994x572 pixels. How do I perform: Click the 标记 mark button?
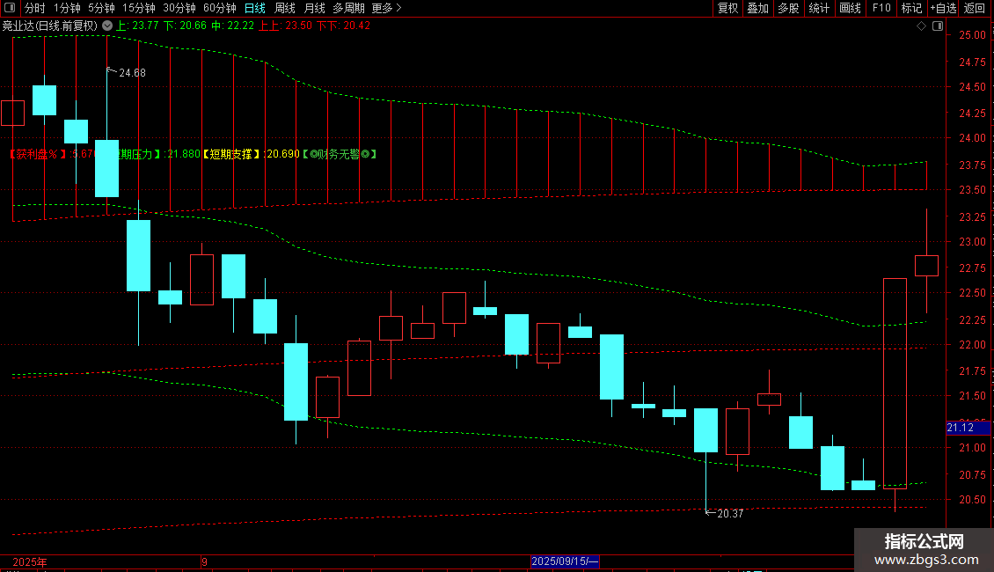pyautogui.click(x=911, y=8)
